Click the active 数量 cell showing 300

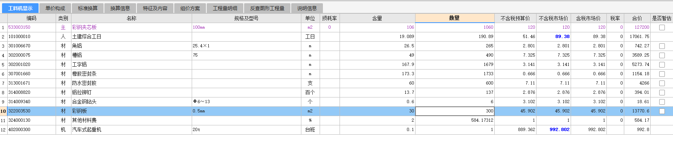pyautogui.click(x=455, y=111)
